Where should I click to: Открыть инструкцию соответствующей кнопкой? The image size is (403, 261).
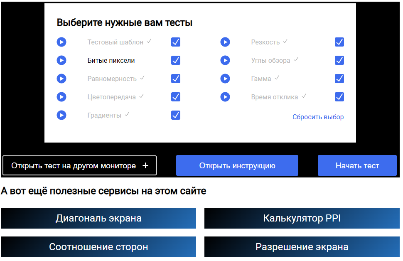(x=237, y=165)
